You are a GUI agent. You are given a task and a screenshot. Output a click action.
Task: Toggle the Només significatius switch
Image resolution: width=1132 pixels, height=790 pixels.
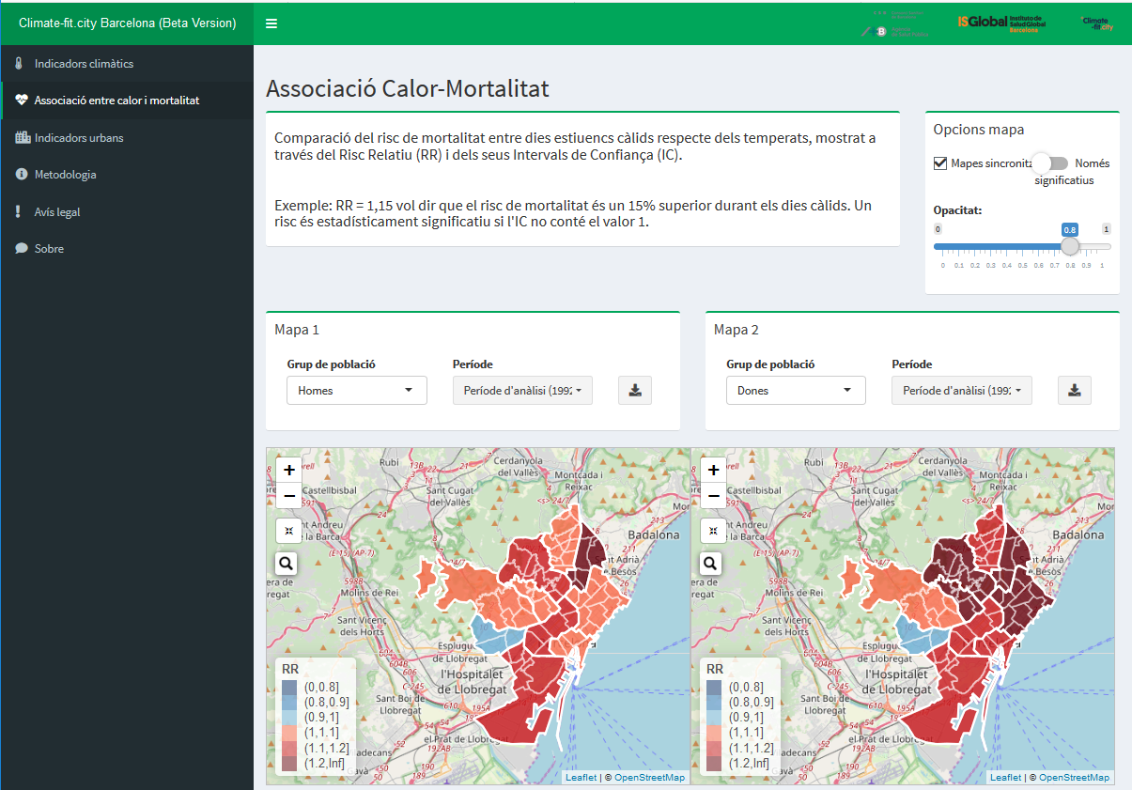[1049, 163]
